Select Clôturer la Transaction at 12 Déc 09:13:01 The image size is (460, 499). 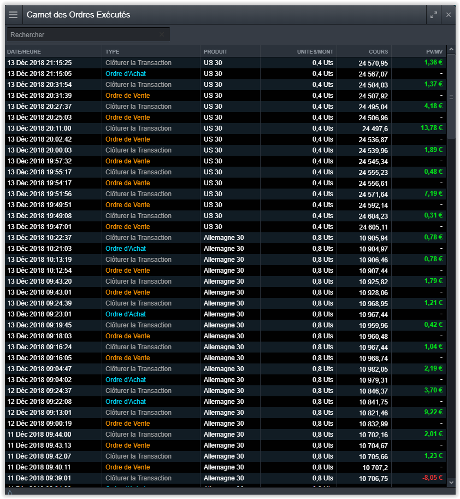coord(138,413)
